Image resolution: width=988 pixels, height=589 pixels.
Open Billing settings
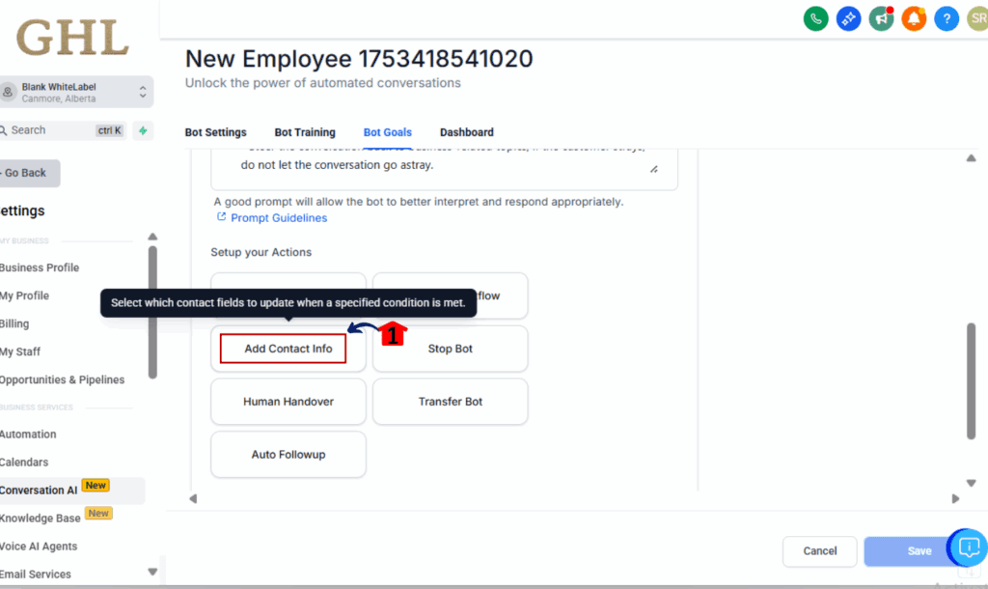pyautogui.click(x=14, y=323)
